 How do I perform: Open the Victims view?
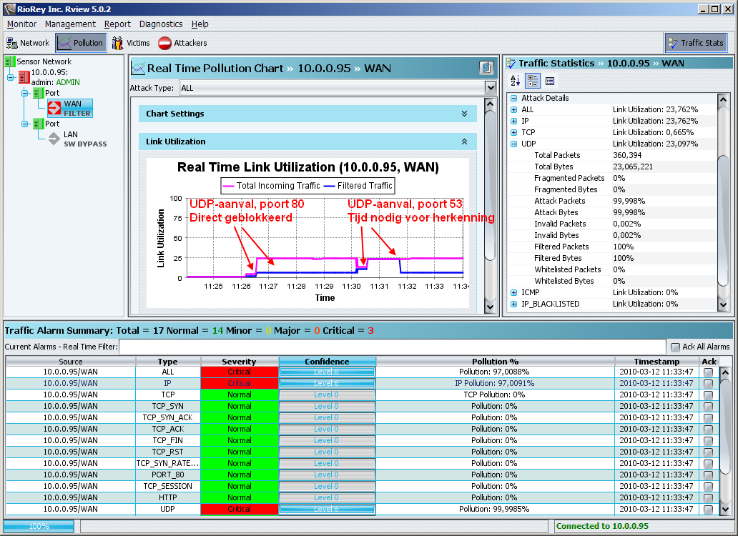point(130,43)
